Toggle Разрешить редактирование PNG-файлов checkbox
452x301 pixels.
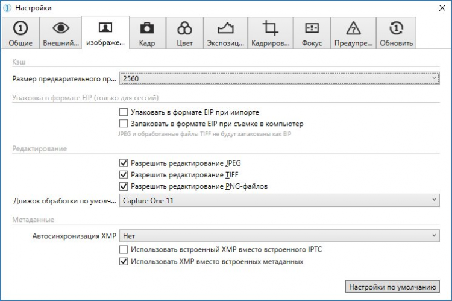(x=124, y=186)
